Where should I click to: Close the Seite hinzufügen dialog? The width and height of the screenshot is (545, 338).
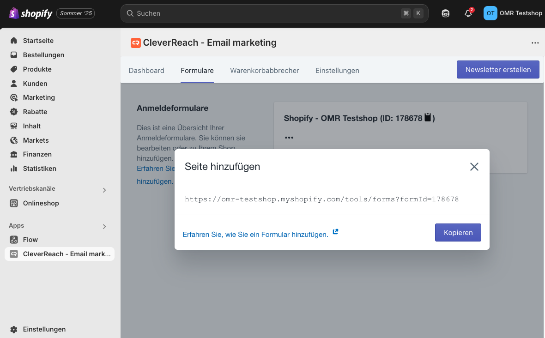[x=474, y=167]
